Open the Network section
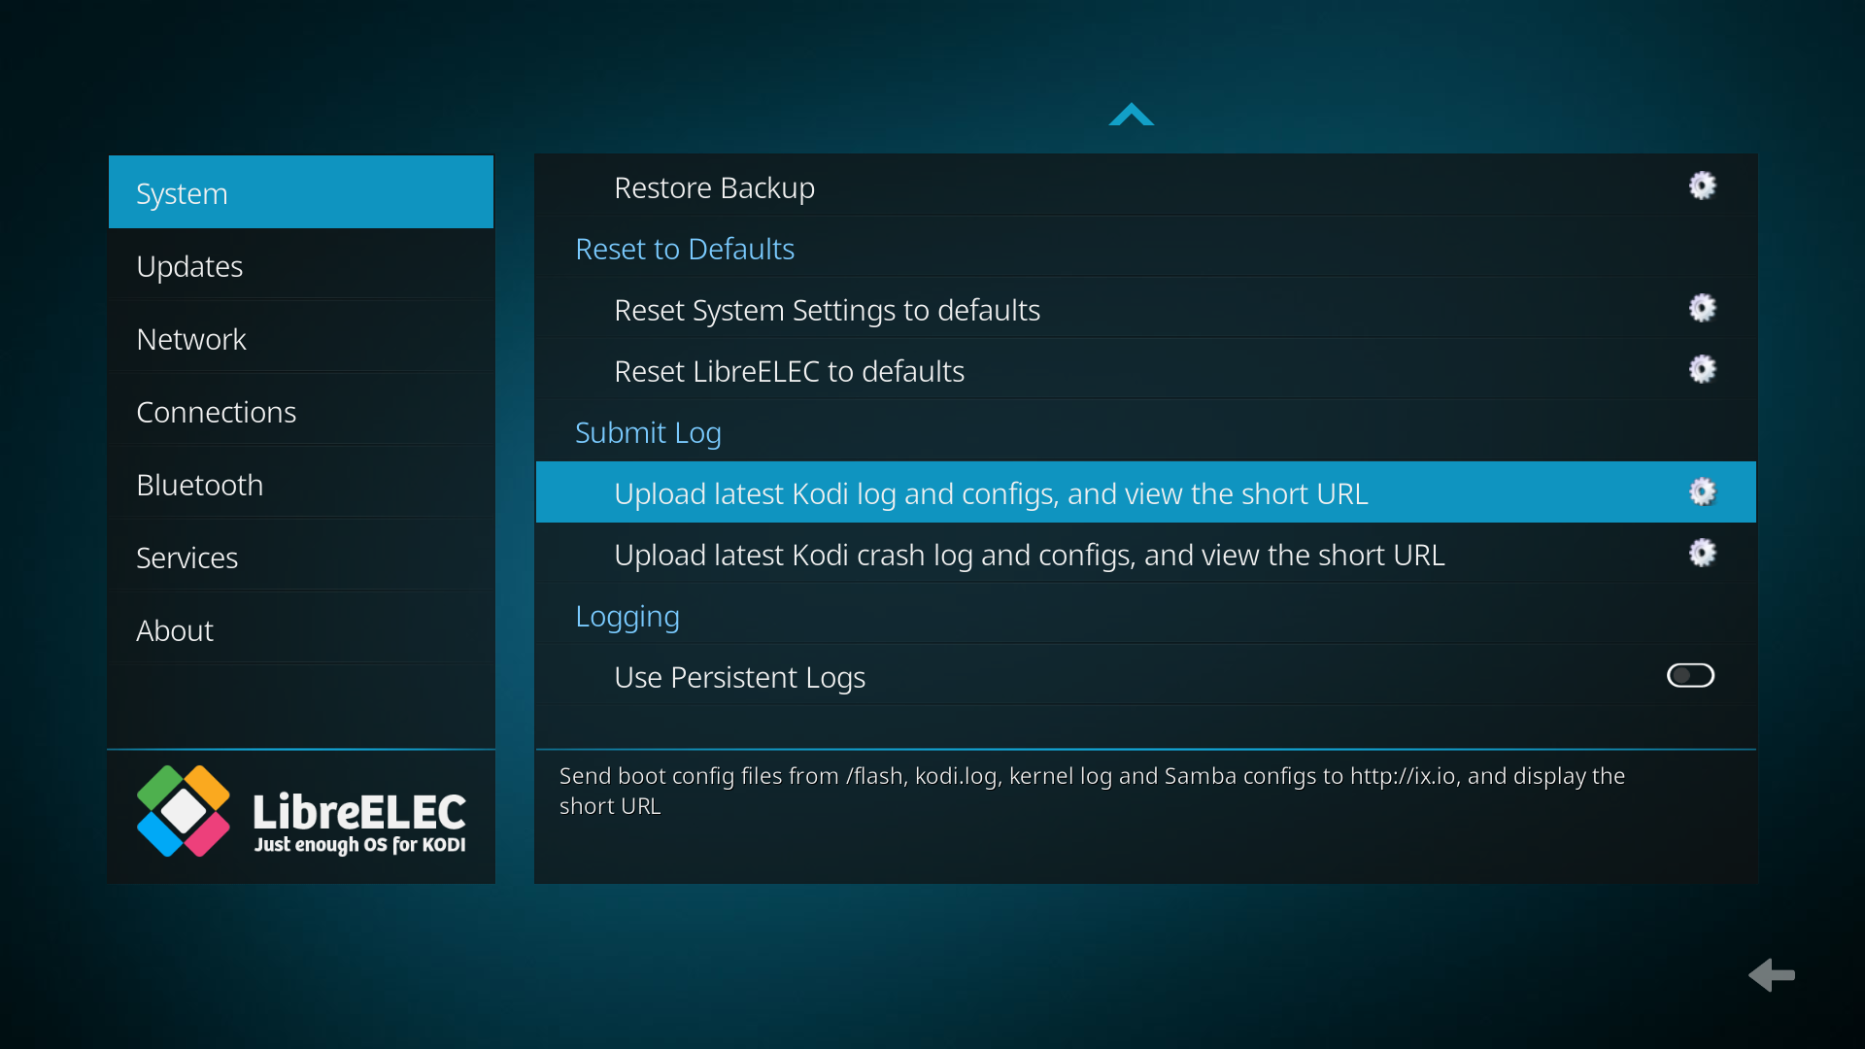Image resolution: width=1865 pixels, height=1049 pixels. (301, 339)
